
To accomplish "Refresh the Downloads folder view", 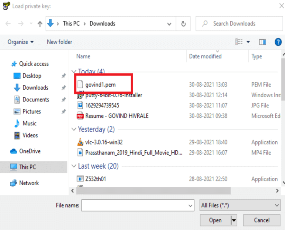I will point(183,24).
